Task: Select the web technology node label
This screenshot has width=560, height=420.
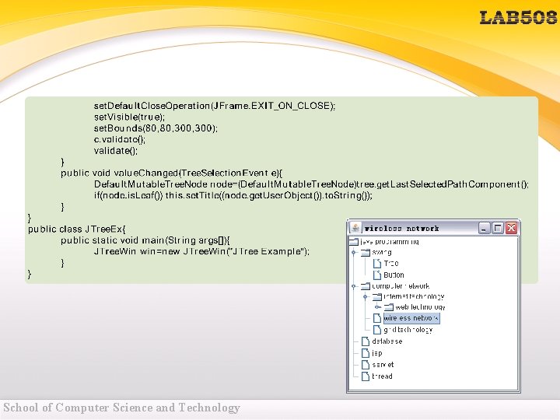Action: [420, 307]
